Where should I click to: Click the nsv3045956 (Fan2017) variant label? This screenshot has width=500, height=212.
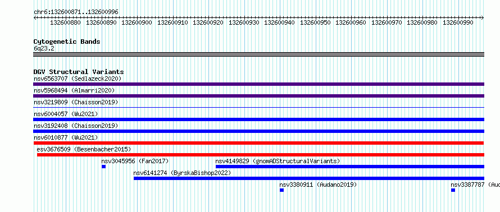[135, 161]
